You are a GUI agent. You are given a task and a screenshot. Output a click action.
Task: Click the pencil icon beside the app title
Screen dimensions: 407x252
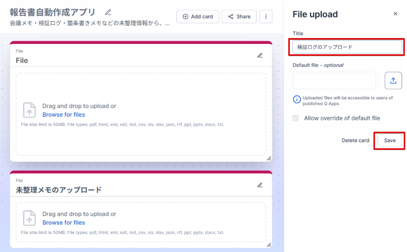point(108,12)
